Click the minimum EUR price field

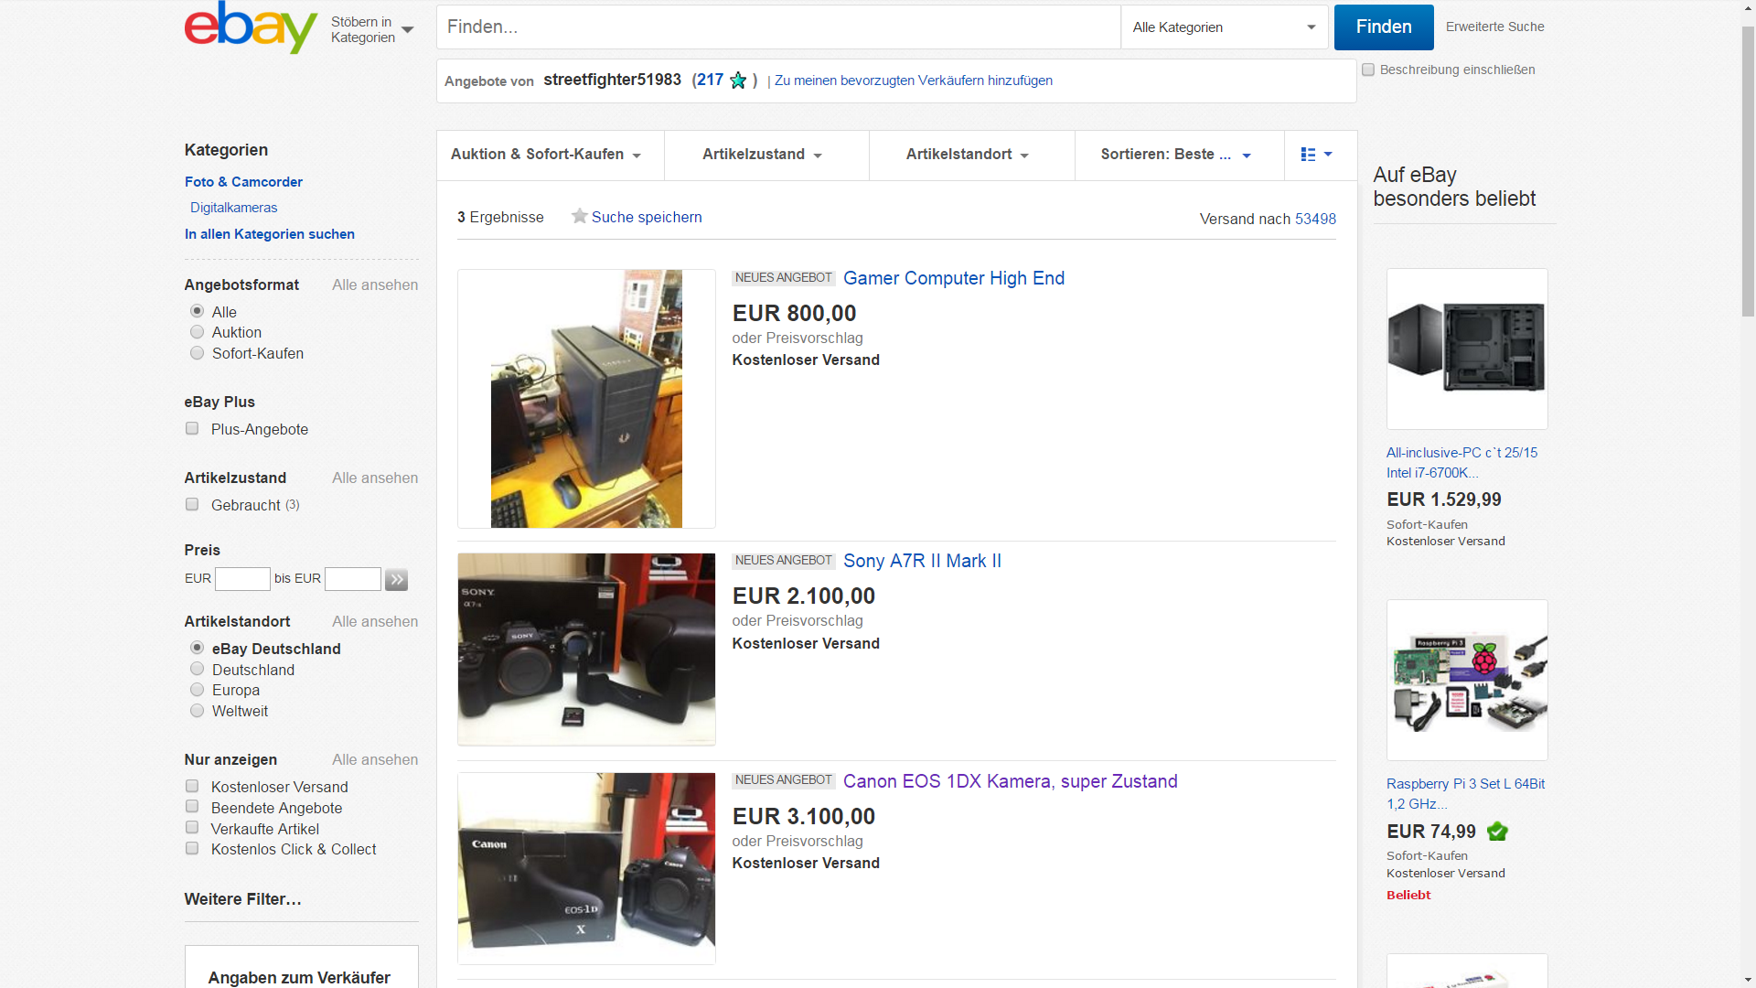(242, 579)
